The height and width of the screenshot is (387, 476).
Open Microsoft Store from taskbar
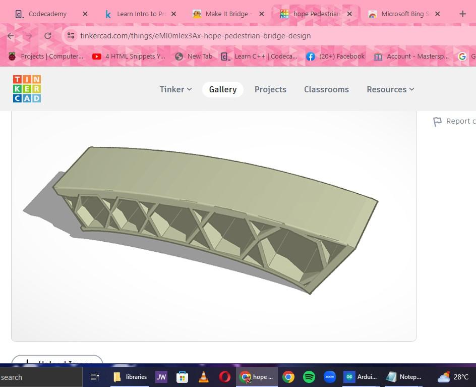pos(182,377)
